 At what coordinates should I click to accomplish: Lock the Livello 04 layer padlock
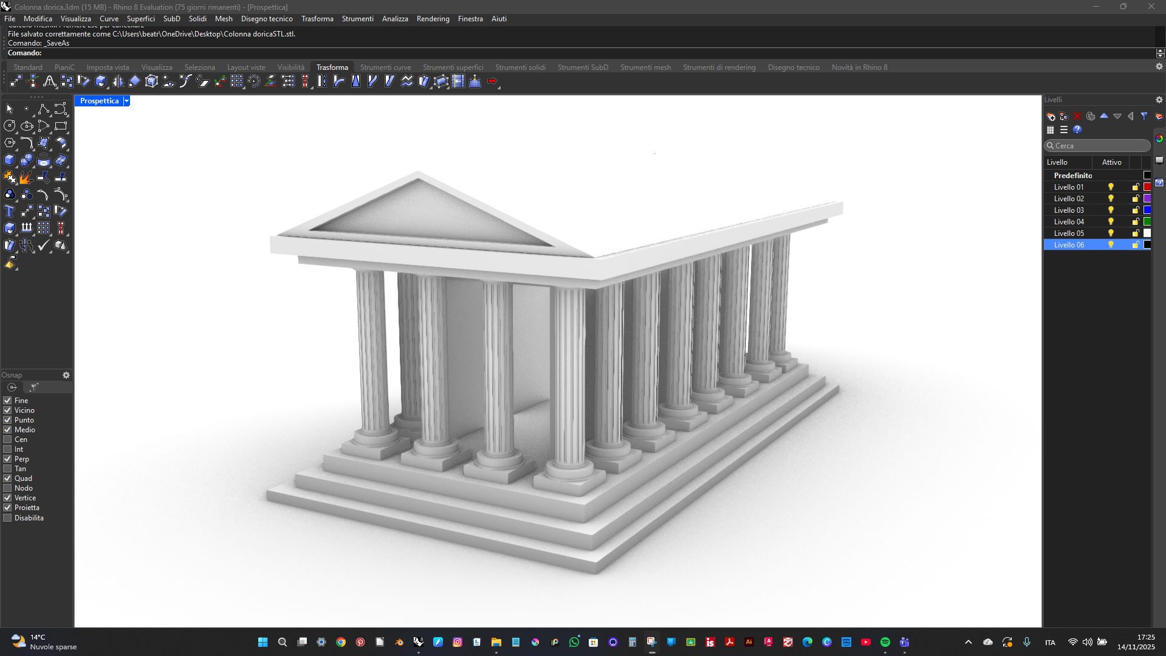(x=1135, y=221)
